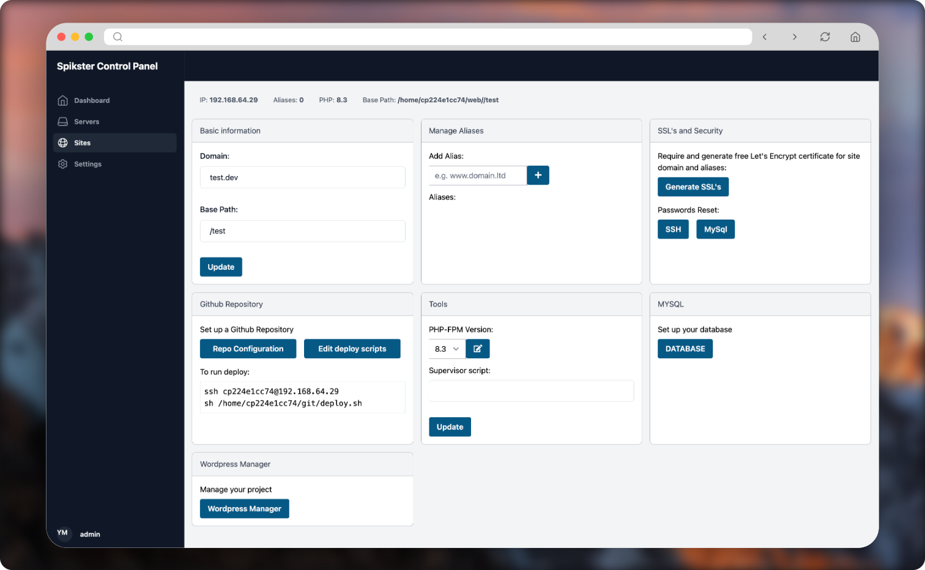Click Update button in Tools card
The height and width of the screenshot is (570, 925).
coord(450,427)
